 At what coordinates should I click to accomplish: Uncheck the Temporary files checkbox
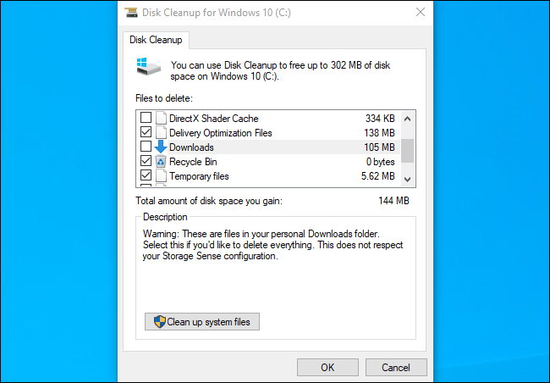coord(146,175)
